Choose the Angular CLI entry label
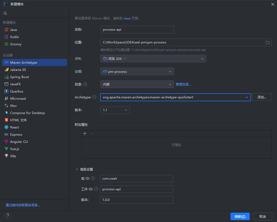 (x=19, y=142)
